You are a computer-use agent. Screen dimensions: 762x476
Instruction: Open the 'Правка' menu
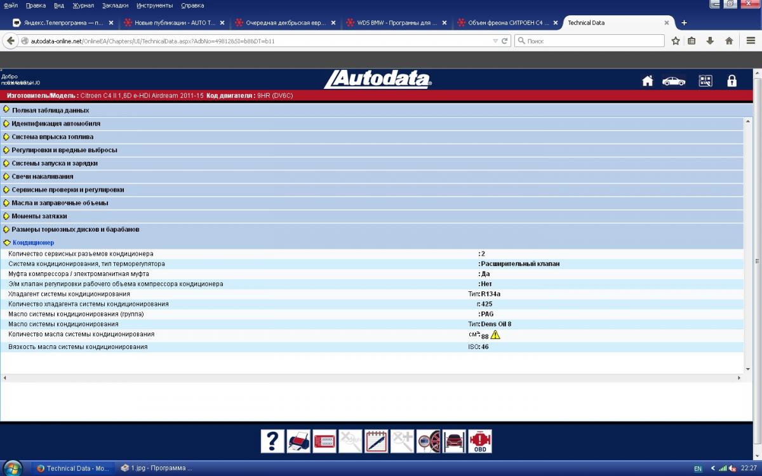click(x=36, y=5)
